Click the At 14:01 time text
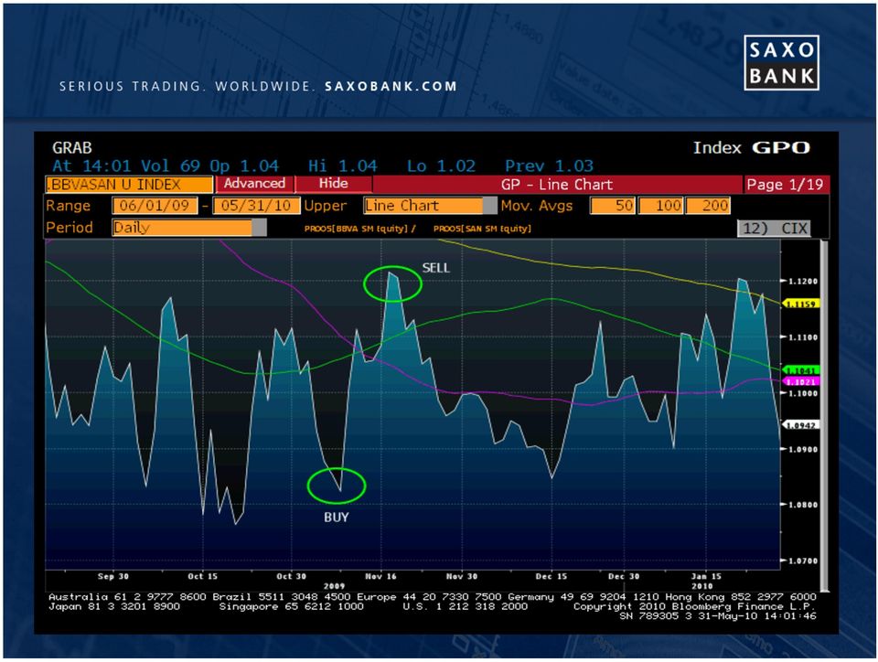The width and height of the screenshot is (878, 662). (91, 166)
